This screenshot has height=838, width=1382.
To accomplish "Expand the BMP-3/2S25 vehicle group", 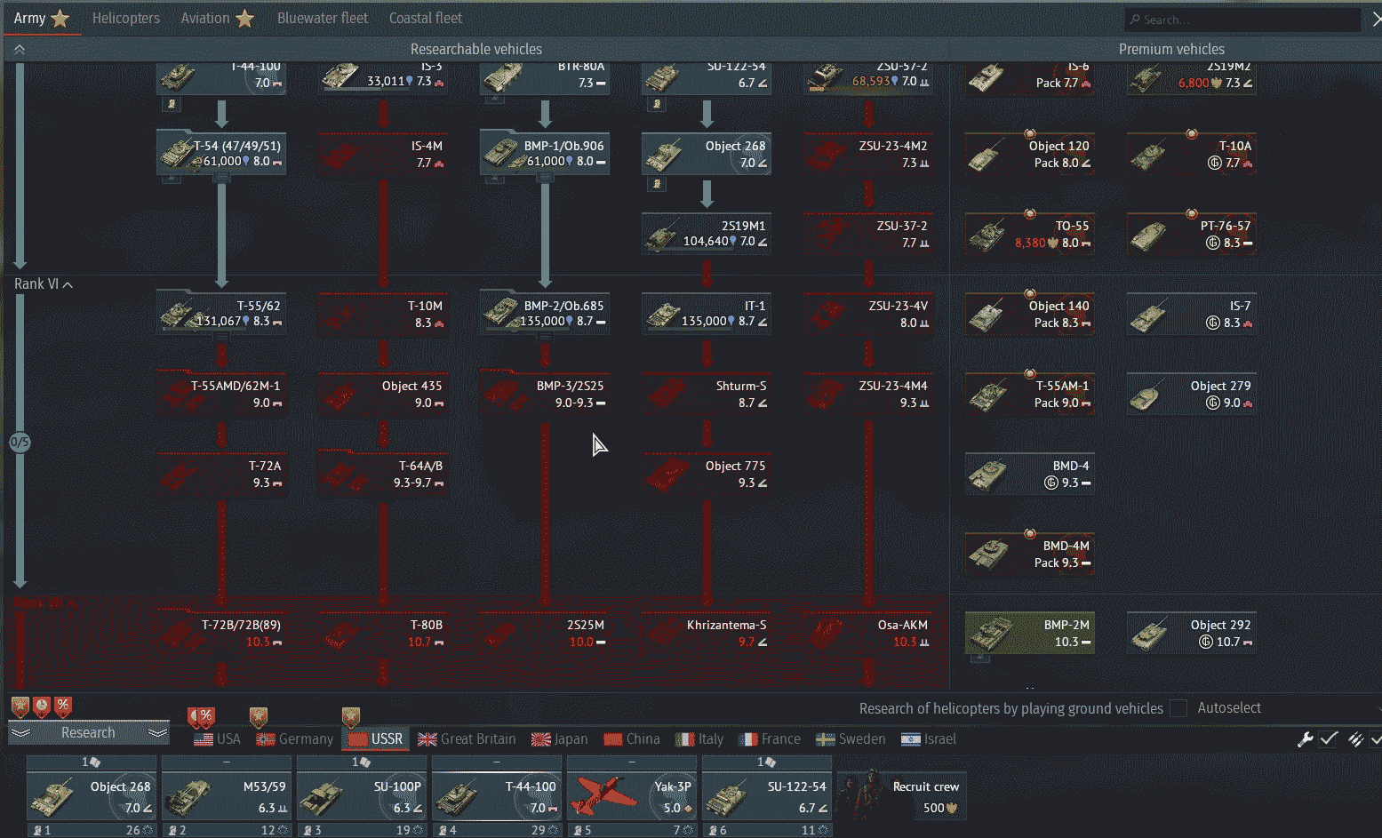I will (545, 394).
